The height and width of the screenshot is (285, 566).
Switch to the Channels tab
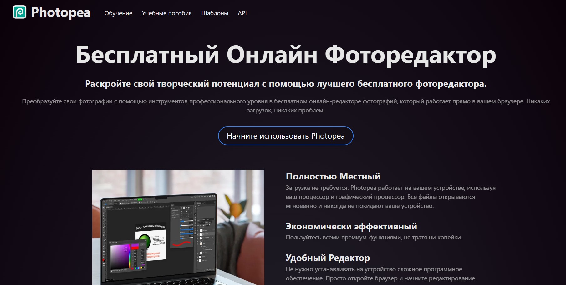[x=203, y=220]
